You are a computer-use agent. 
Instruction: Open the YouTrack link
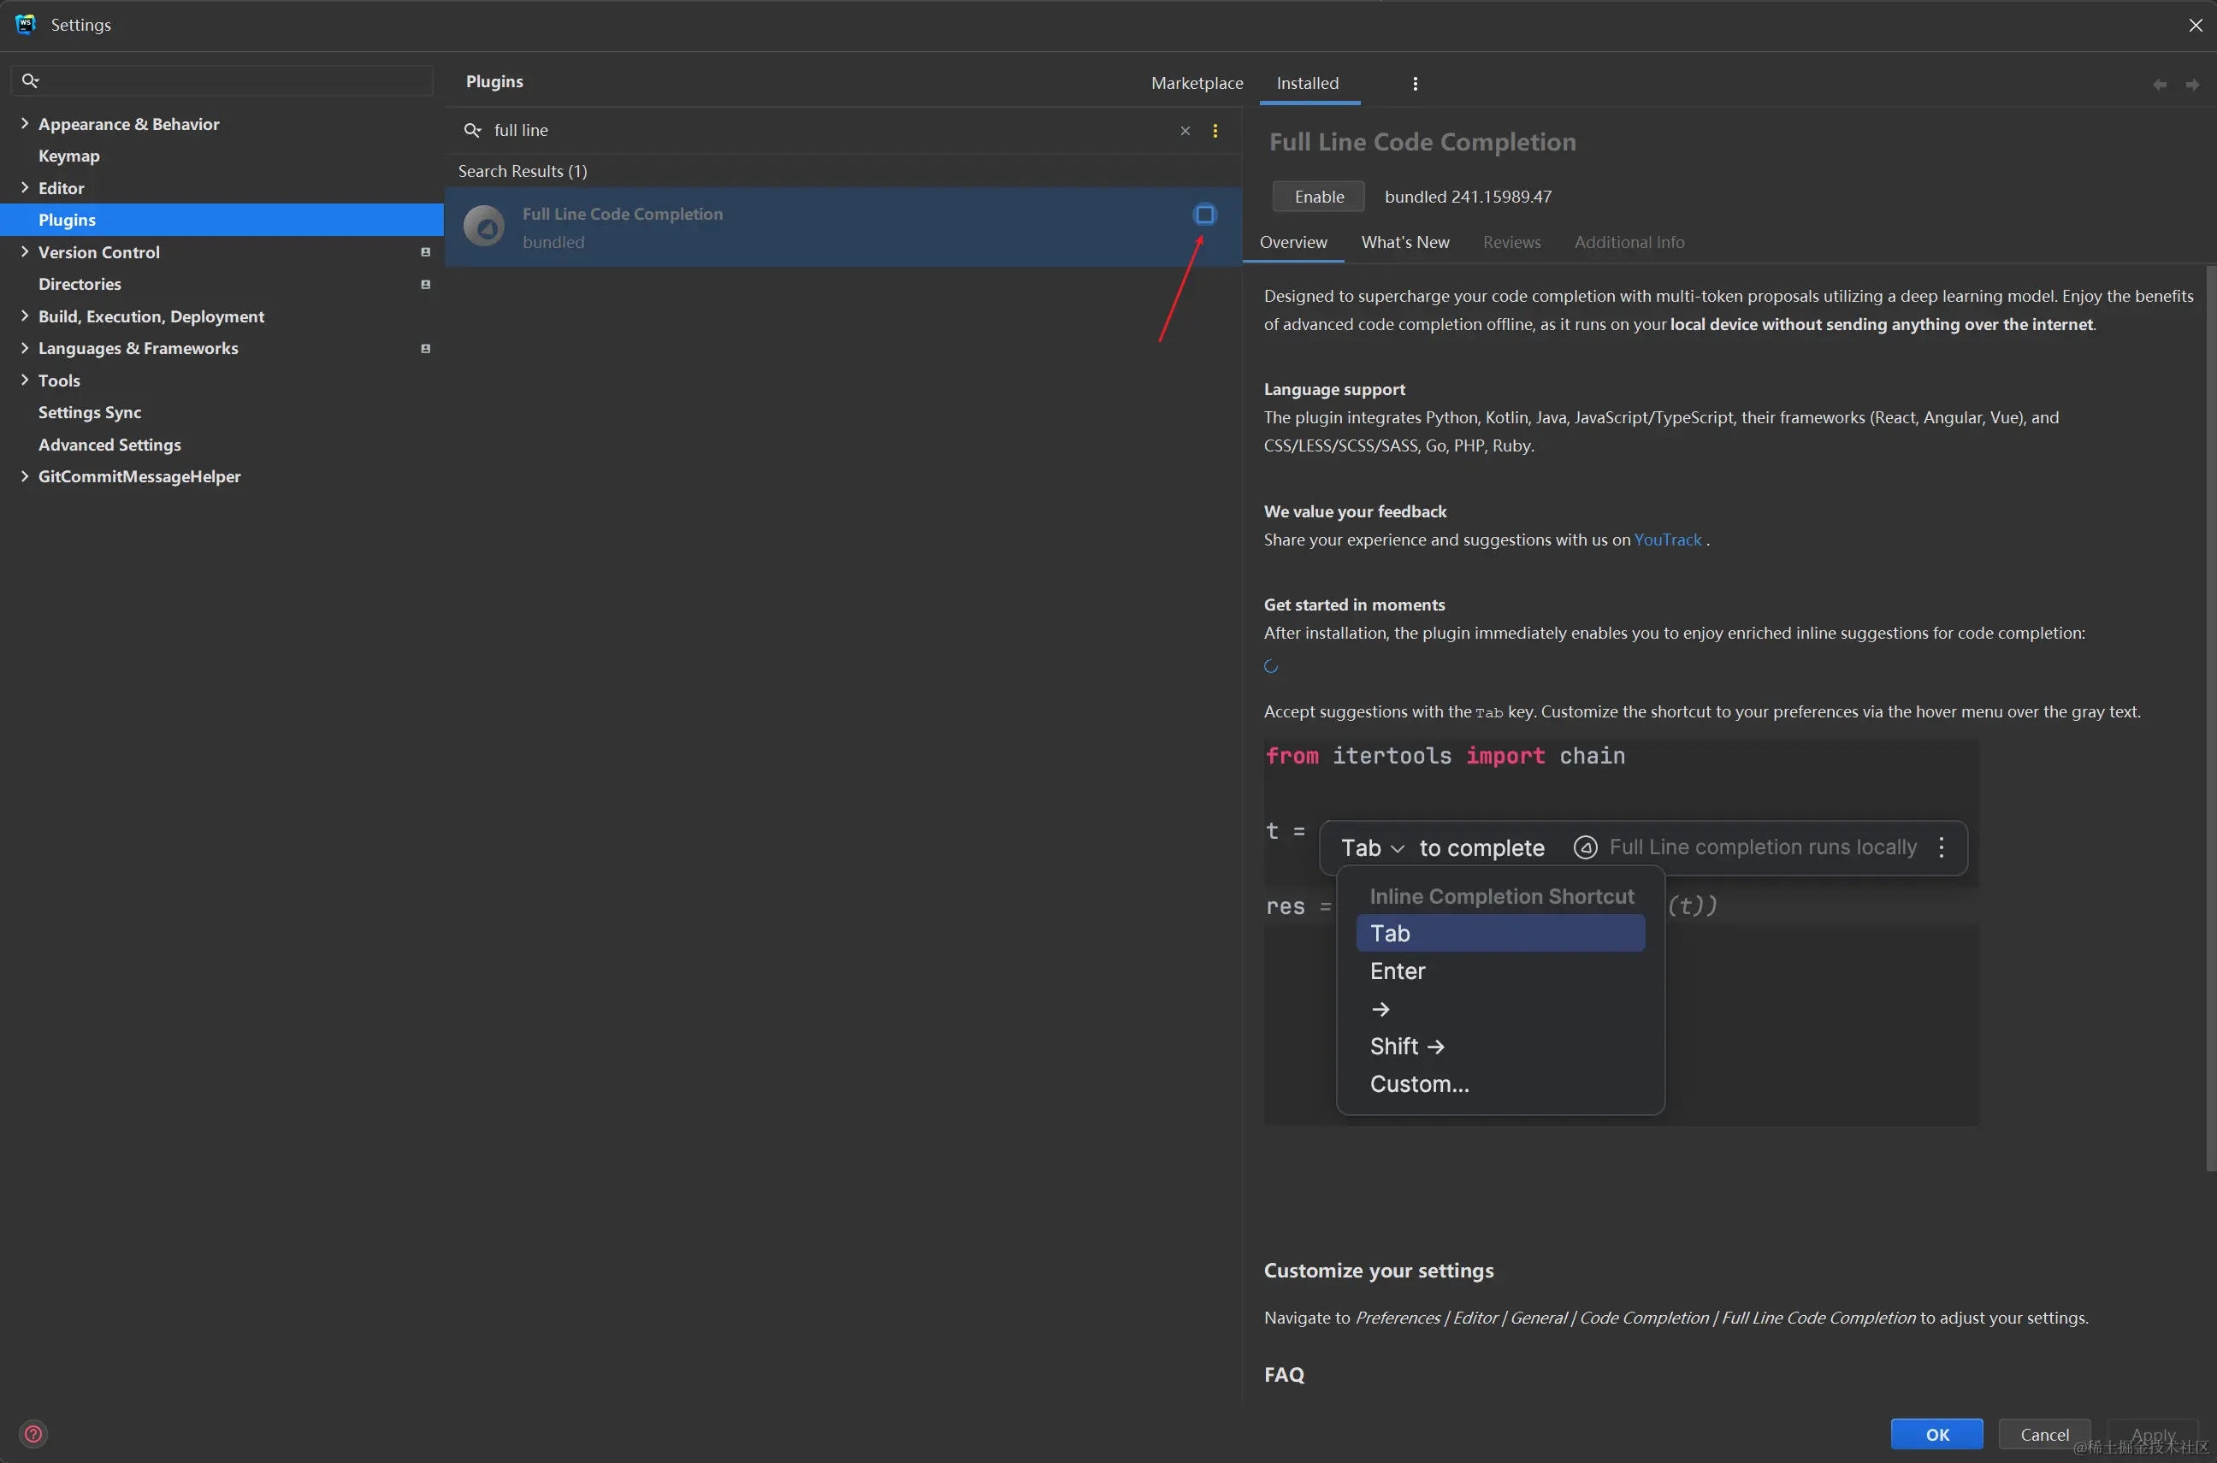(1667, 540)
